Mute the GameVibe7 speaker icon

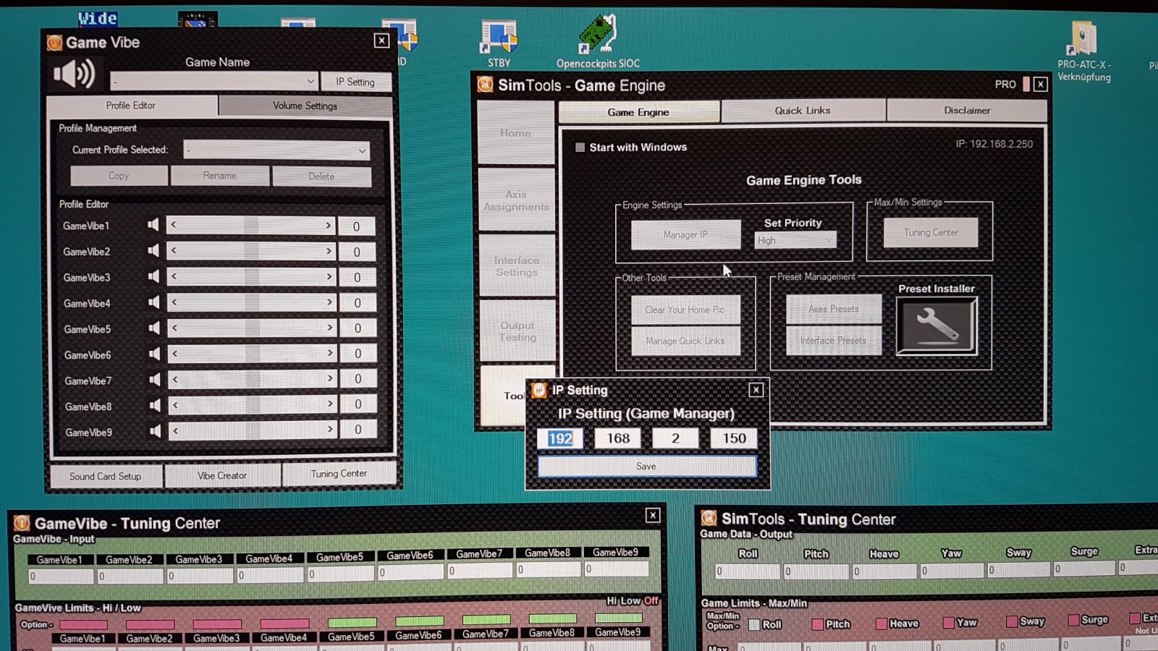pos(155,380)
